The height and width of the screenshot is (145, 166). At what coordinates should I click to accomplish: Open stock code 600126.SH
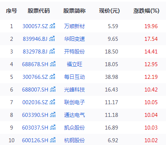click(35, 140)
